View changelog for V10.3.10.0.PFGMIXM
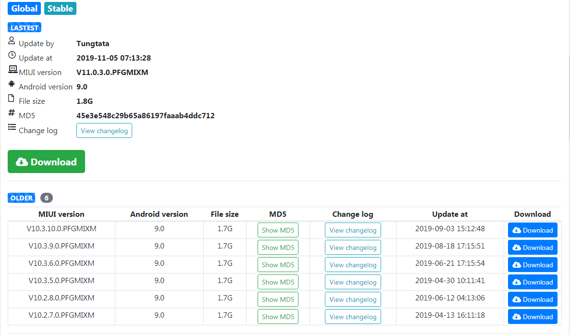Screen dimensions: 570x335 353,230
